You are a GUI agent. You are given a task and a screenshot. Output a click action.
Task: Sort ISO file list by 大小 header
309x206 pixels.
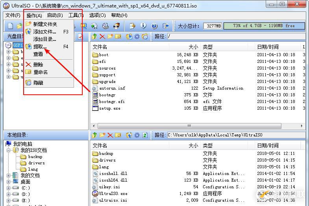pos(185,47)
